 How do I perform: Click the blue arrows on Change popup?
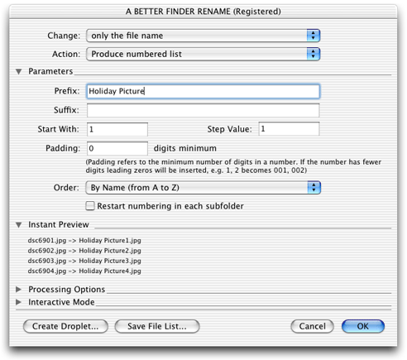coord(314,36)
